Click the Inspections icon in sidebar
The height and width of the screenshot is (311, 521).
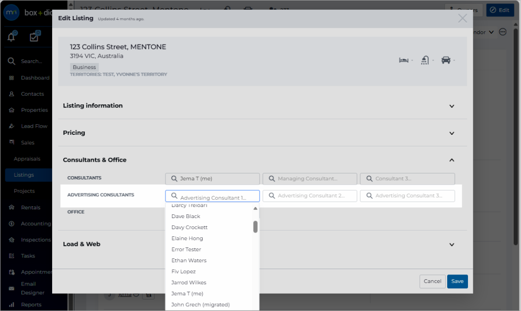pos(12,240)
